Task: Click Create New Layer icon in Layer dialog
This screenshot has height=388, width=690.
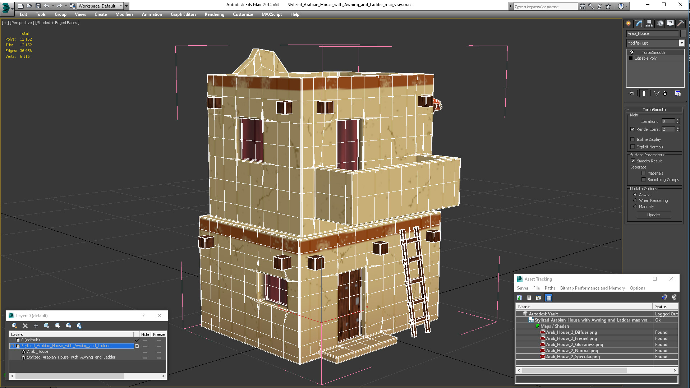Action: tap(14, 326)
